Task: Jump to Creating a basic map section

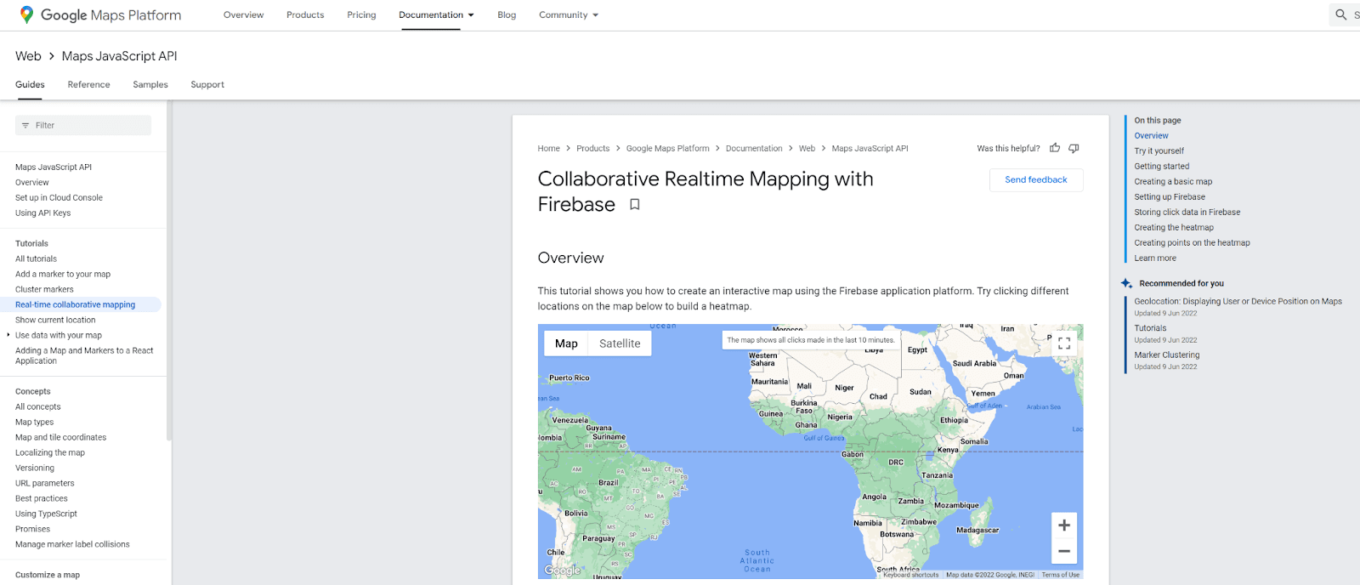Action: (1173, 182)
